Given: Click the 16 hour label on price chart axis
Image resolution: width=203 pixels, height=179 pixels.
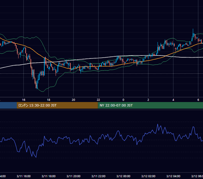Looking at the screenshot, I should pos(24,100).
